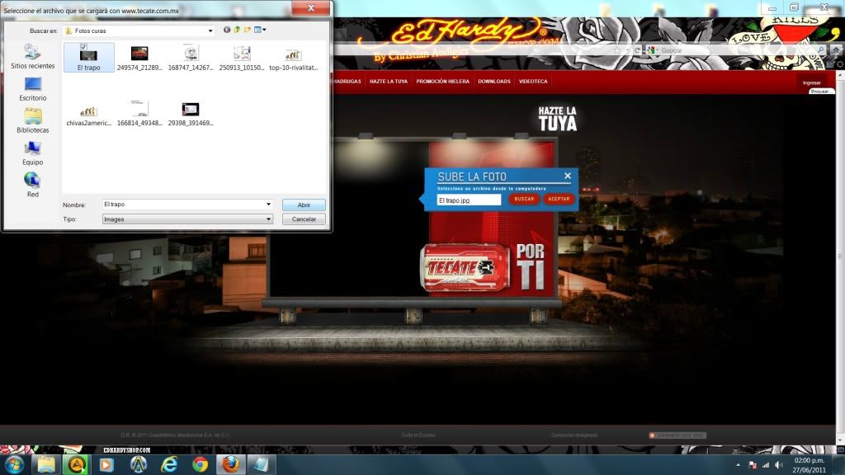Close the file selection dialog
Screen dimensions: 845x475
coord(311,7)
